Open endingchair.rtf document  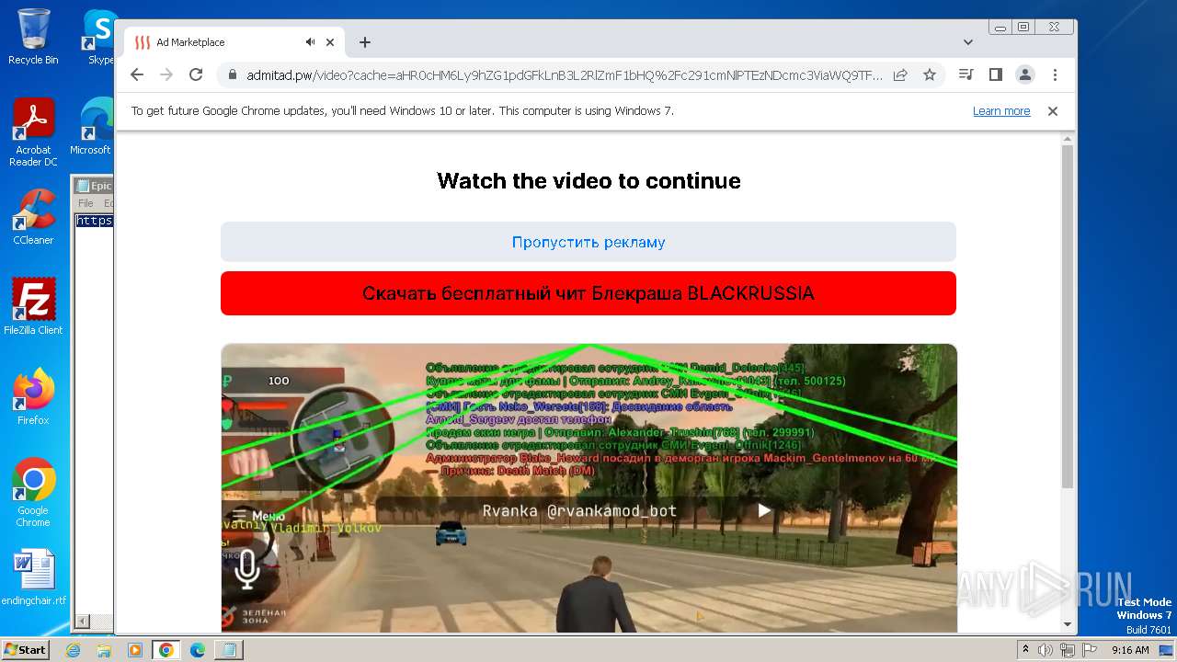(x=33, y=577)
